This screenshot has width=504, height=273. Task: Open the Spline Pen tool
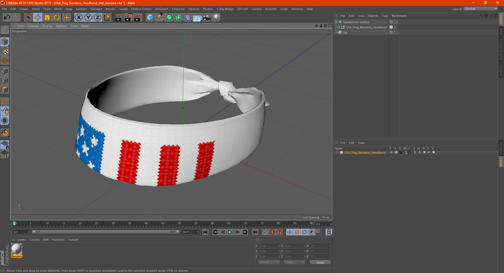pyautogui.click(x=160, y=18)
